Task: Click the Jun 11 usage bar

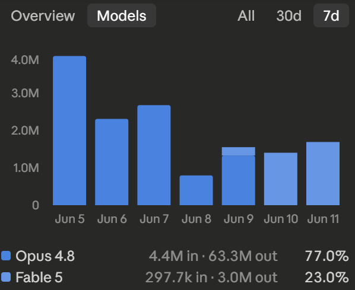Action: click(323, 174)
